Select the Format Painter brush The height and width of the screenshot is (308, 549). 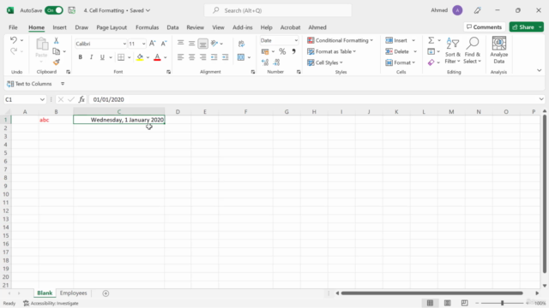coord(57,62)
